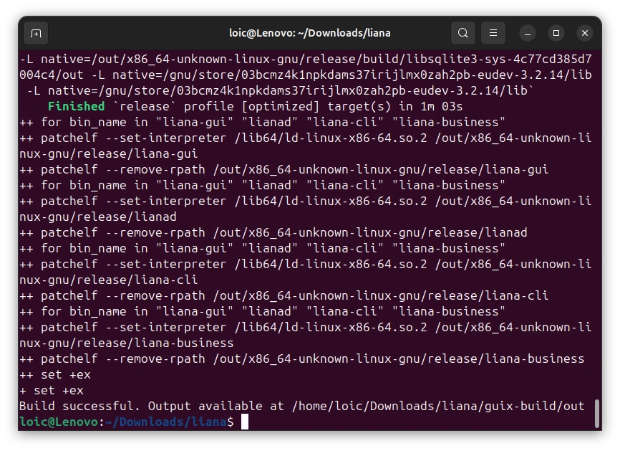The width and height of the screenshot is (620, 451).
Task: Click the wrapped line 'nux-gnu/release/liana-gui'
Action: 108,153
